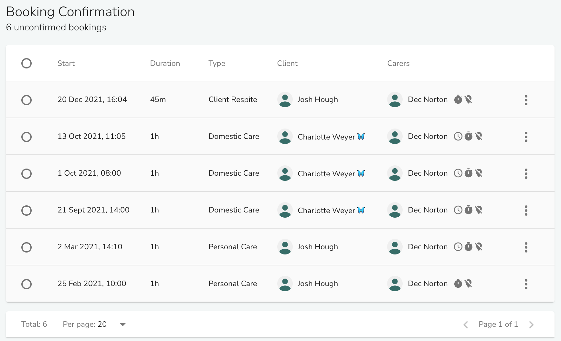Screen dimensions: 561x341
Task: Toggle the select-all checkbox in table header
Action: [x=26, y=63]
